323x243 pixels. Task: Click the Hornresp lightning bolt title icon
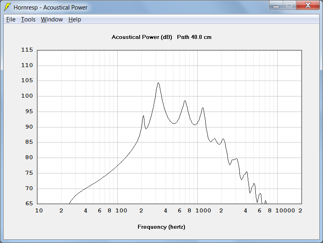7,7
